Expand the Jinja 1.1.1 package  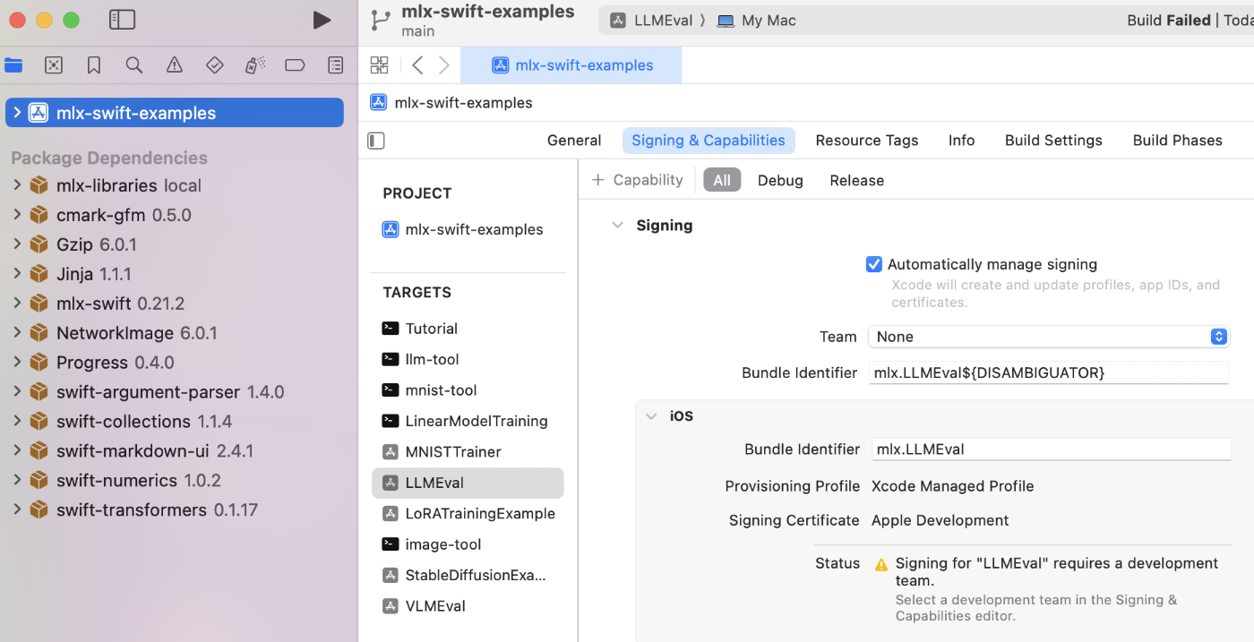pos(17,274)
